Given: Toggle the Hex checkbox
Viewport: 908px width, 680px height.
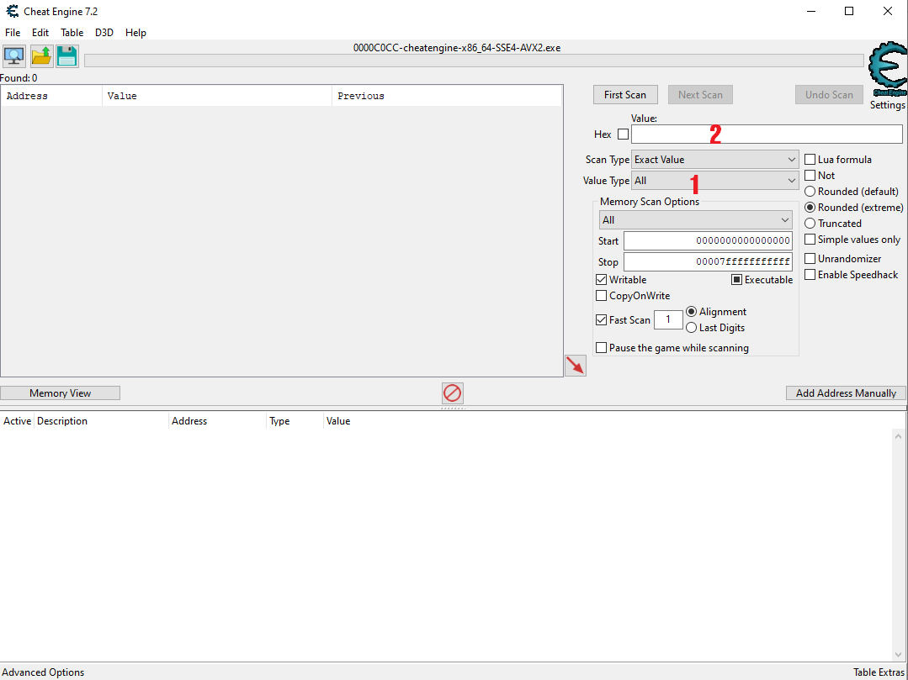Looking at the screenshot, I should (623, 134).
